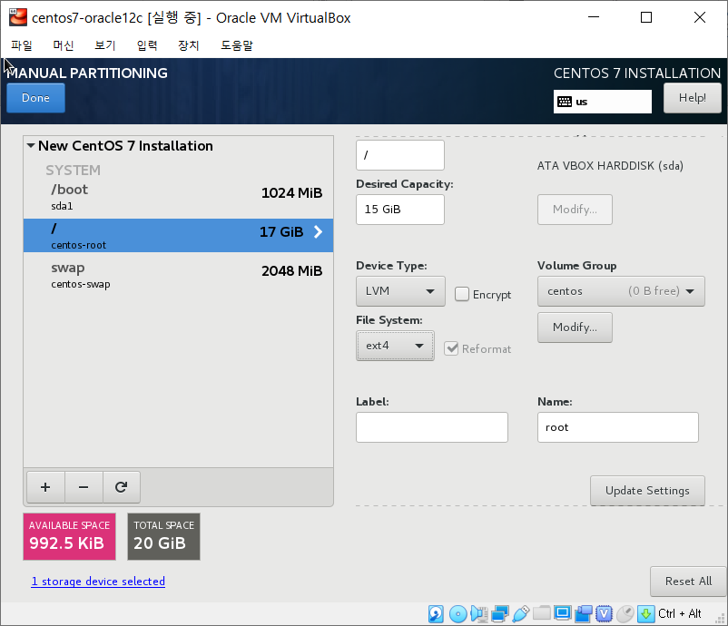
Task: Open the 1 storage device selected link
Action: click(98, 581)
